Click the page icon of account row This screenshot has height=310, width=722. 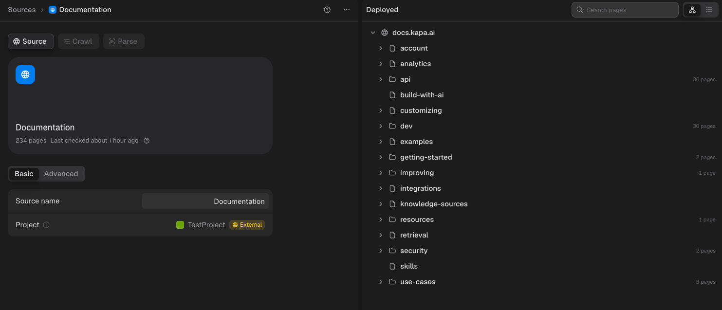392,48
